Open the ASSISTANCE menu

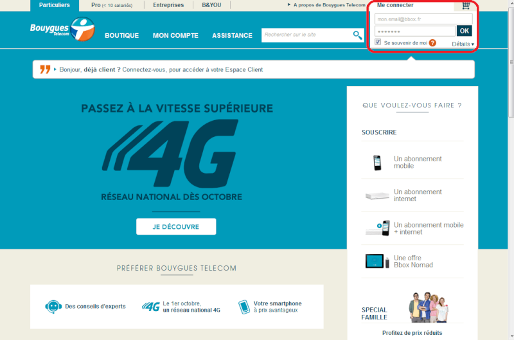click(232, 35)
